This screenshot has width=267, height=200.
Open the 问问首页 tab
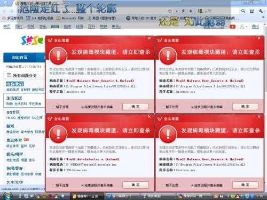19,58
